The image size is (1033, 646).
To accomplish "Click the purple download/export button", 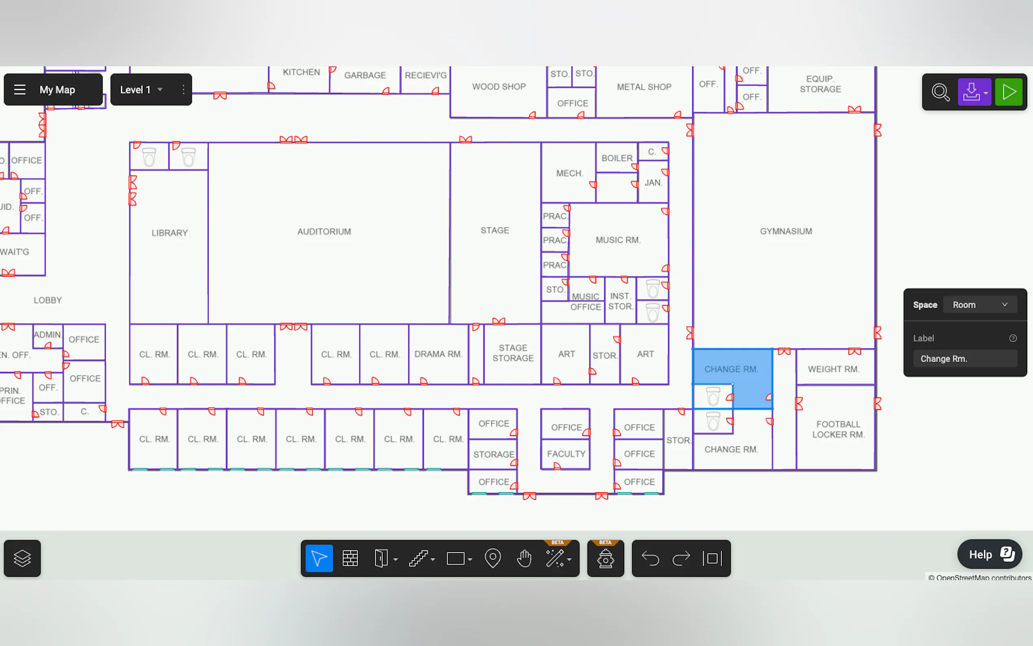I will [x=971, y=92].
